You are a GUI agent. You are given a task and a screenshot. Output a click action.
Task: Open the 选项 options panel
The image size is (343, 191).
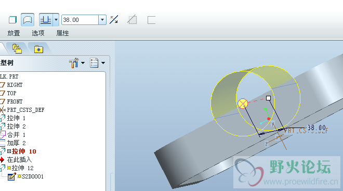(38, 33)
